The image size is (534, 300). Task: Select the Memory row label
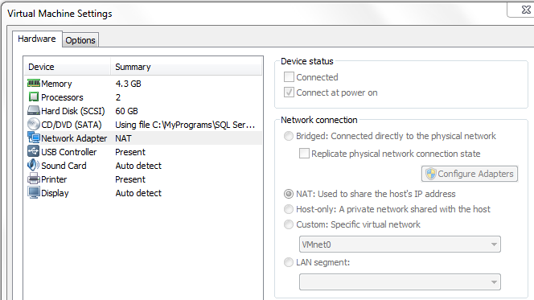[56, 84]
